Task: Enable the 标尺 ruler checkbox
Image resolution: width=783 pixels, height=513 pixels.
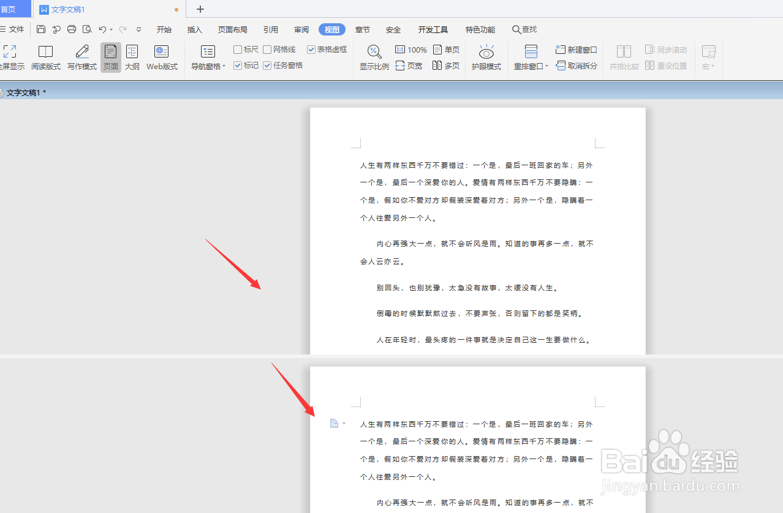Action: (238, 50)
